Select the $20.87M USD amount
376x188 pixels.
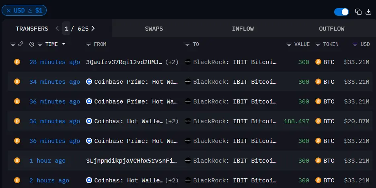pos(357,121)
